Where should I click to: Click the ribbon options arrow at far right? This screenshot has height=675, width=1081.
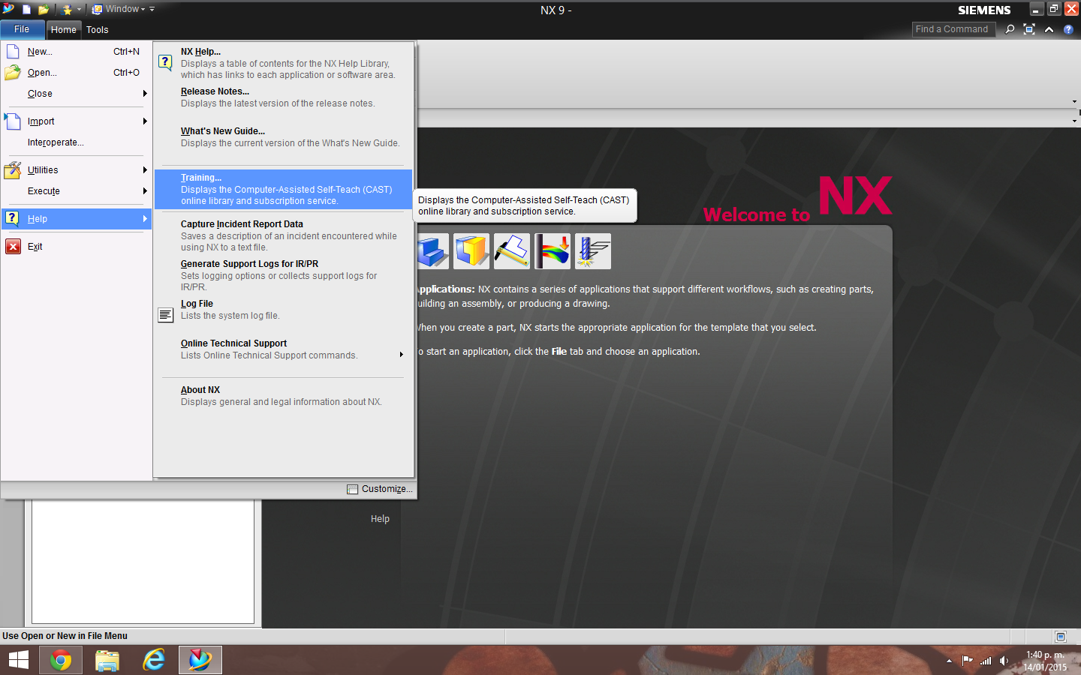coord(1074,102)
